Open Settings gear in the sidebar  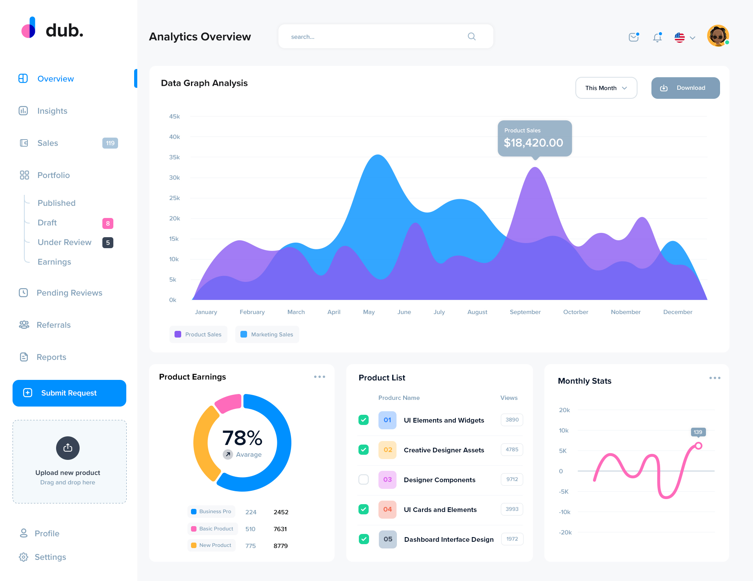[24, 557]
